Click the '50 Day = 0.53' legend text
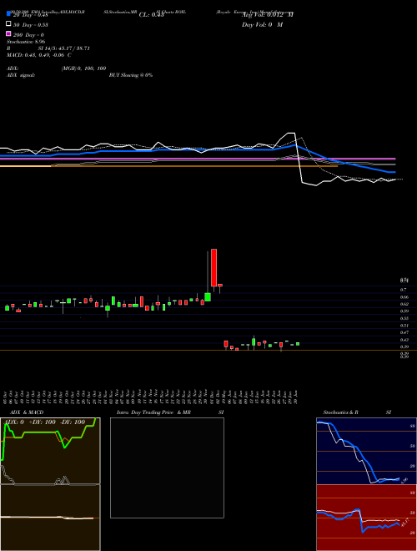 (x=31, y=24)
